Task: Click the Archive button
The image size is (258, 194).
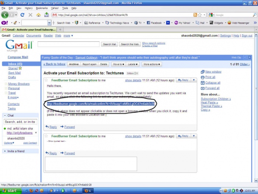Action: (x=74, y=64)
